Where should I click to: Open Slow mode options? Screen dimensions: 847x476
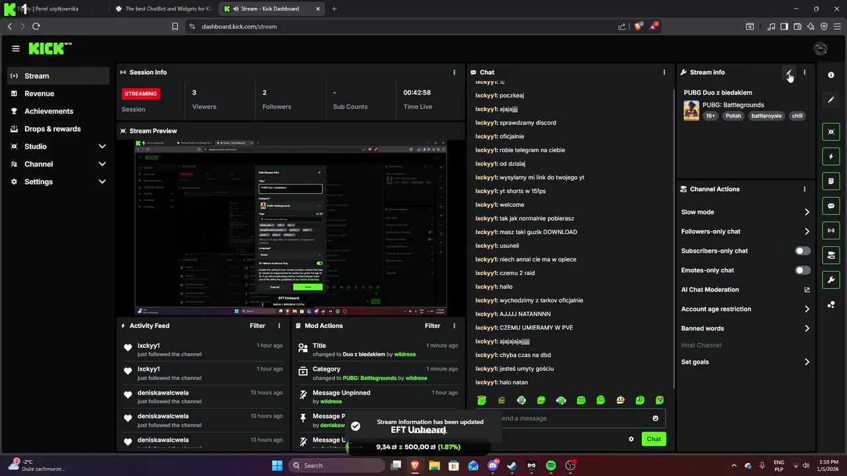(x=745, y=212)
